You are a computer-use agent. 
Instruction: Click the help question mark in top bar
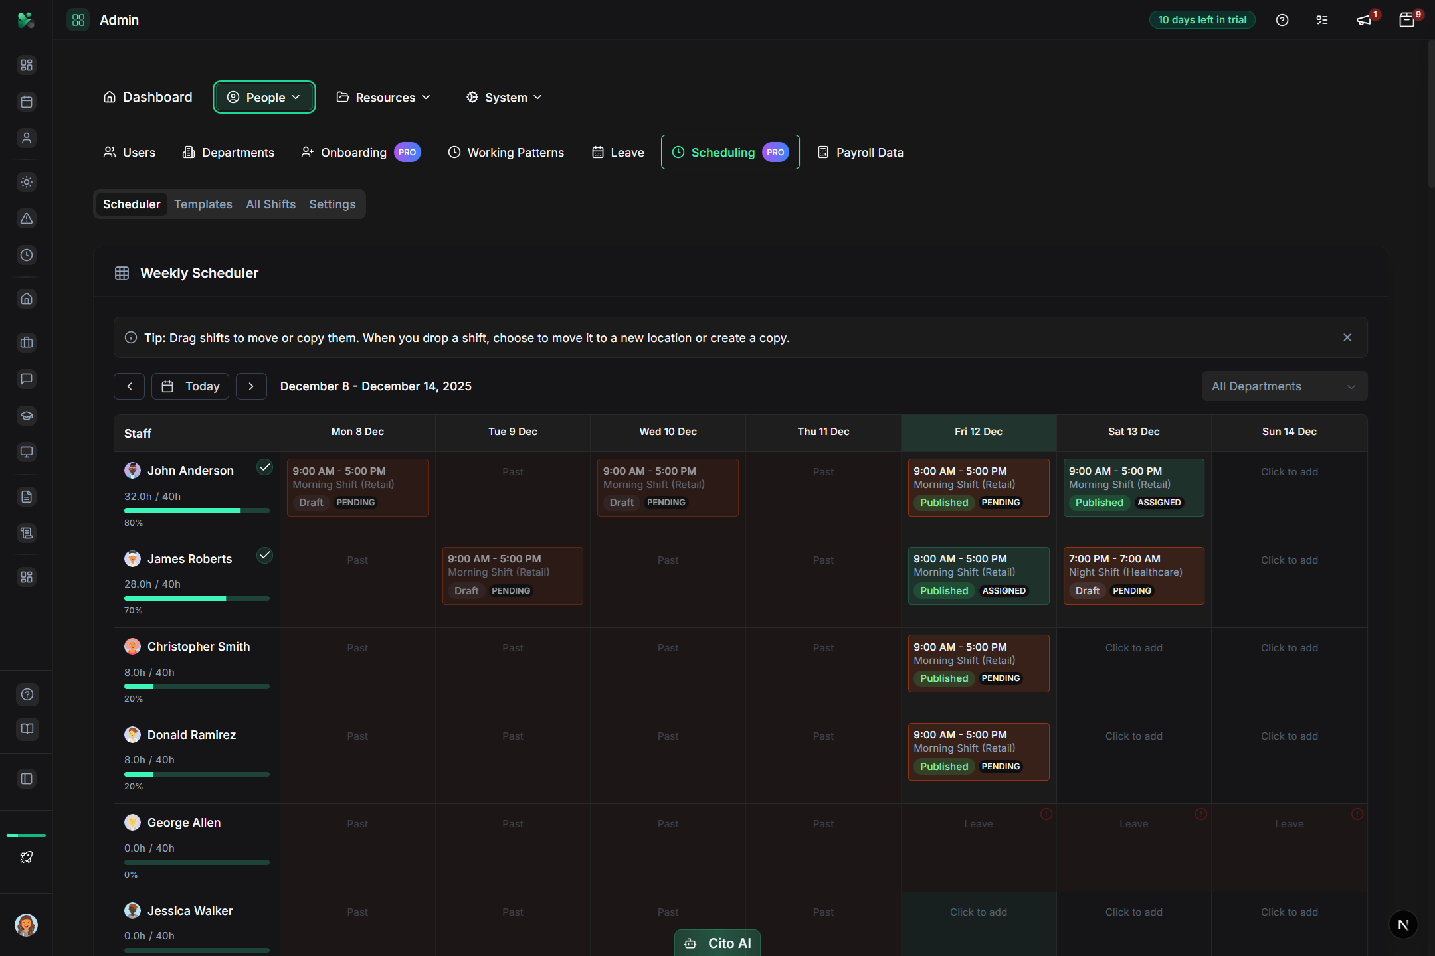pyautogui.click(x=1282, y=20)
